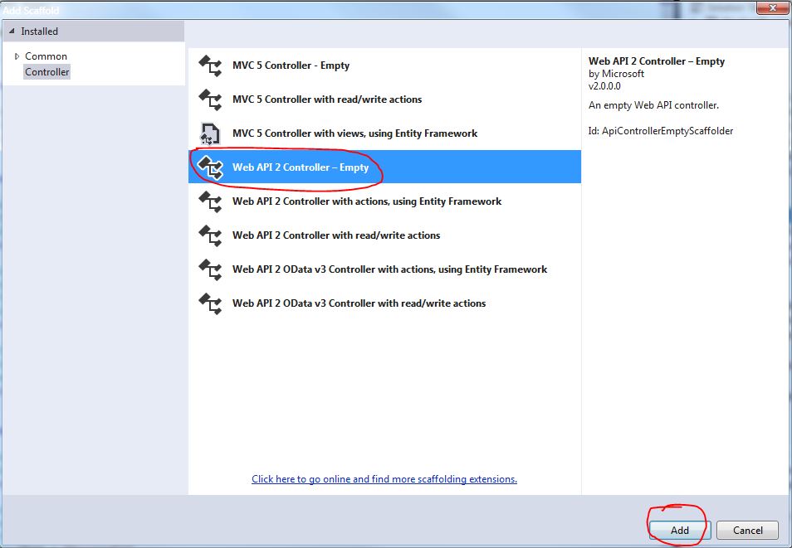Click the Id: ApiControllerEmptyScaffolder text
The image size is (792, 548).
pyautogui.click(x=661, y=131)
